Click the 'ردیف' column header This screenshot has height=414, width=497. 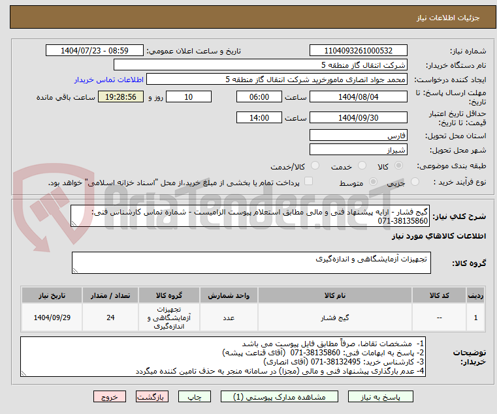pos(475,295)
